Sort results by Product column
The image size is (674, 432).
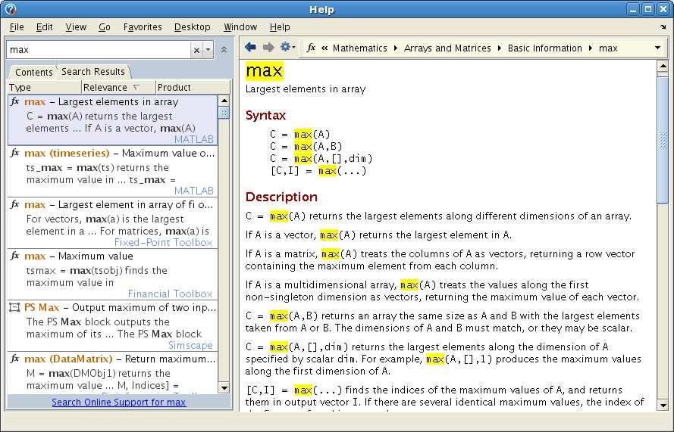tap(193, 87)
